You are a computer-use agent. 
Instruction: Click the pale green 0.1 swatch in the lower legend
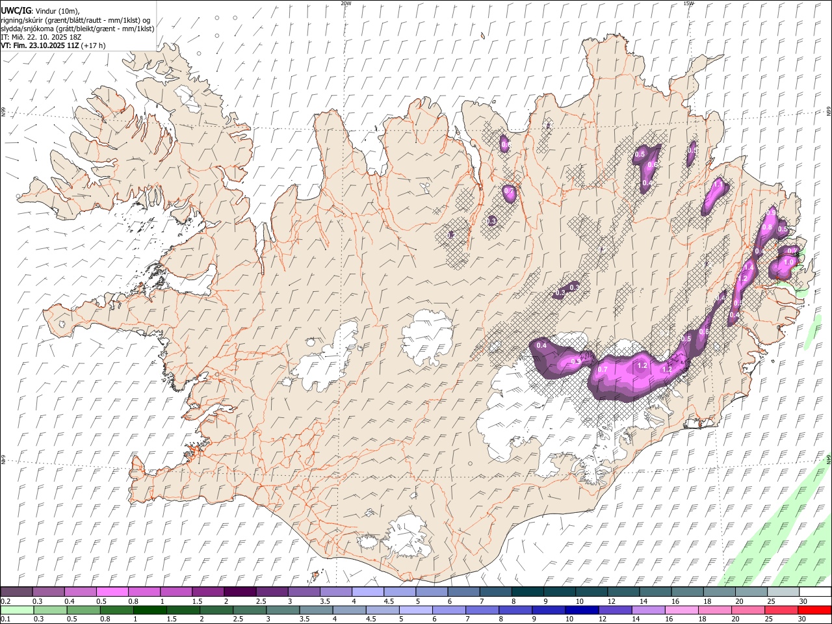[18, 610]
